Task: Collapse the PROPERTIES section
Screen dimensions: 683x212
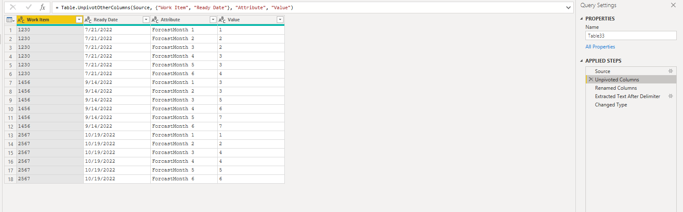Action: click(x=581, y=19)
